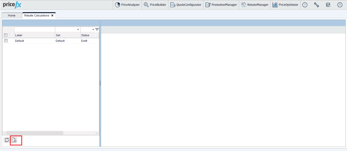Click the Label filter input field
This screenshot has width=347, height=151.
(x=35, y=30)
